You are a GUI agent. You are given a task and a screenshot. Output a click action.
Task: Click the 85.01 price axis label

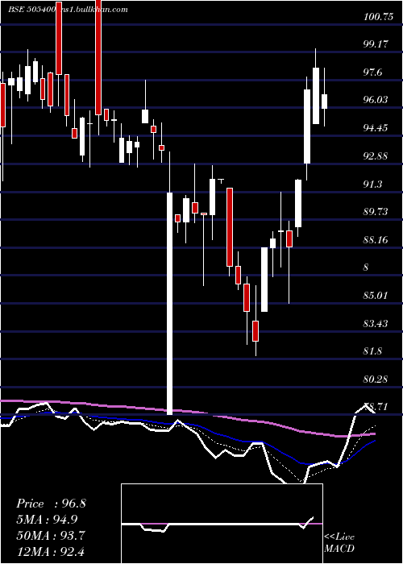click(x=376, y=296)
